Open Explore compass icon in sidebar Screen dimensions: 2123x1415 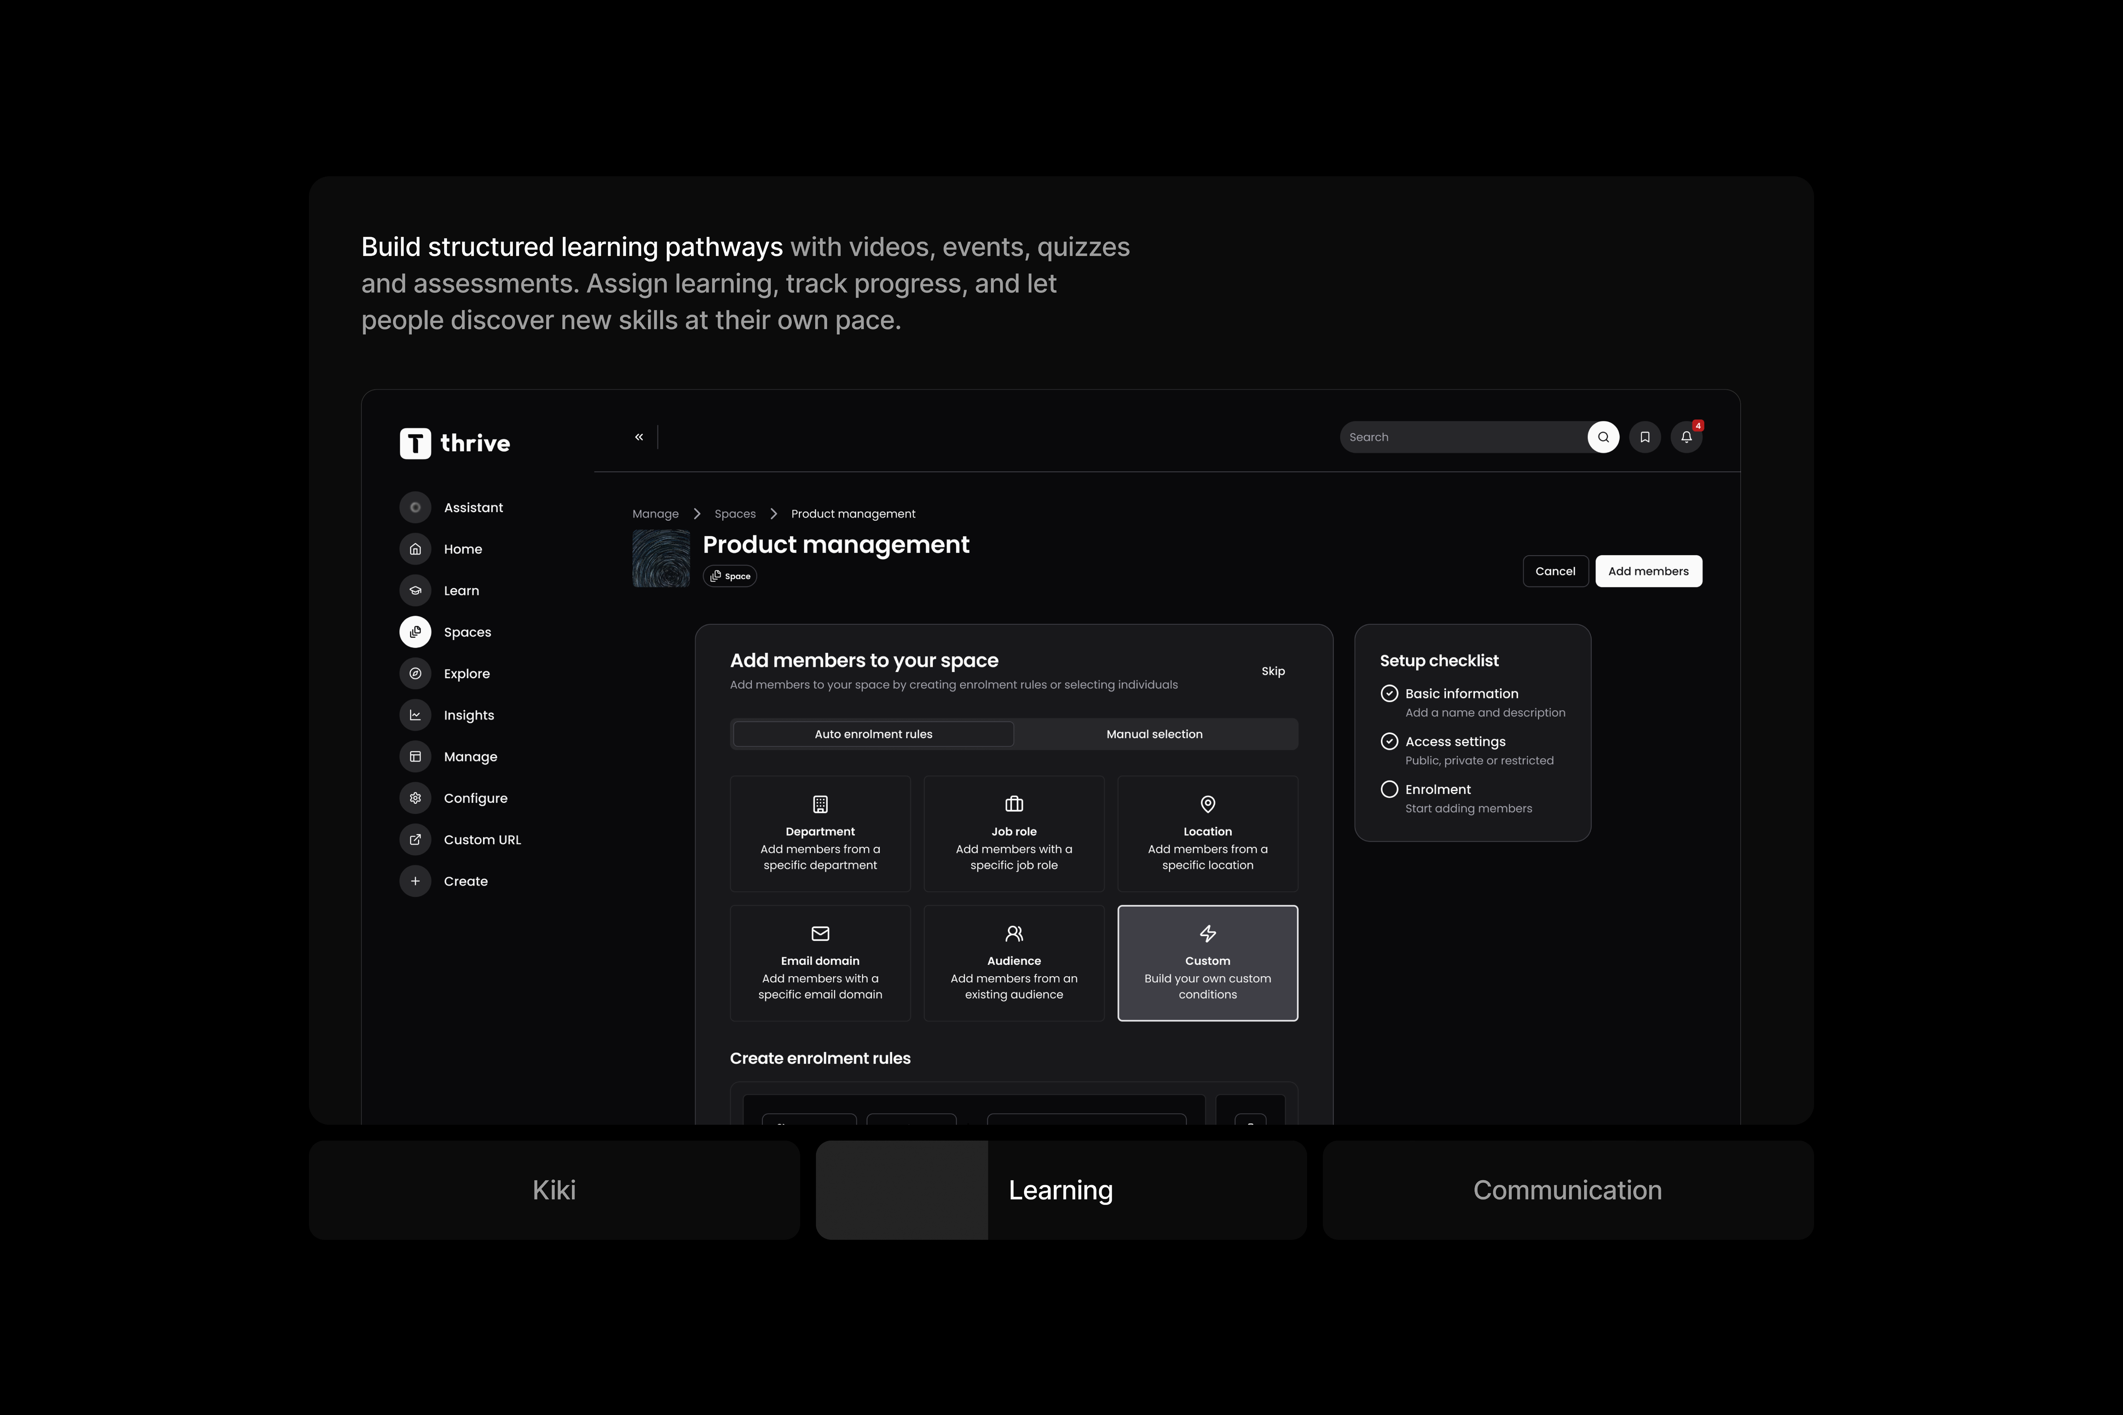[x=415, y=673]
